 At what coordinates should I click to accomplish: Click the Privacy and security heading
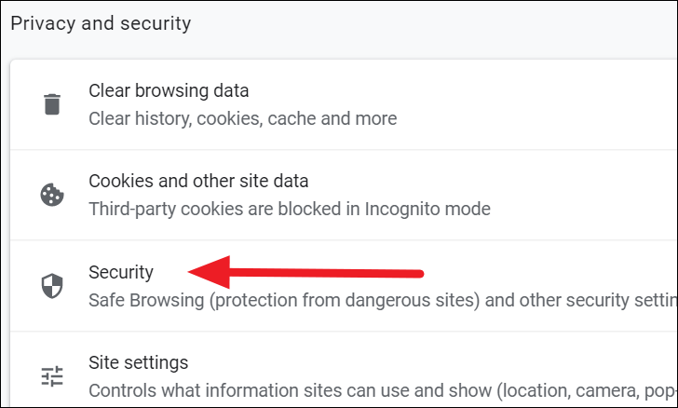pyautogui.click(x=101, y=23)
